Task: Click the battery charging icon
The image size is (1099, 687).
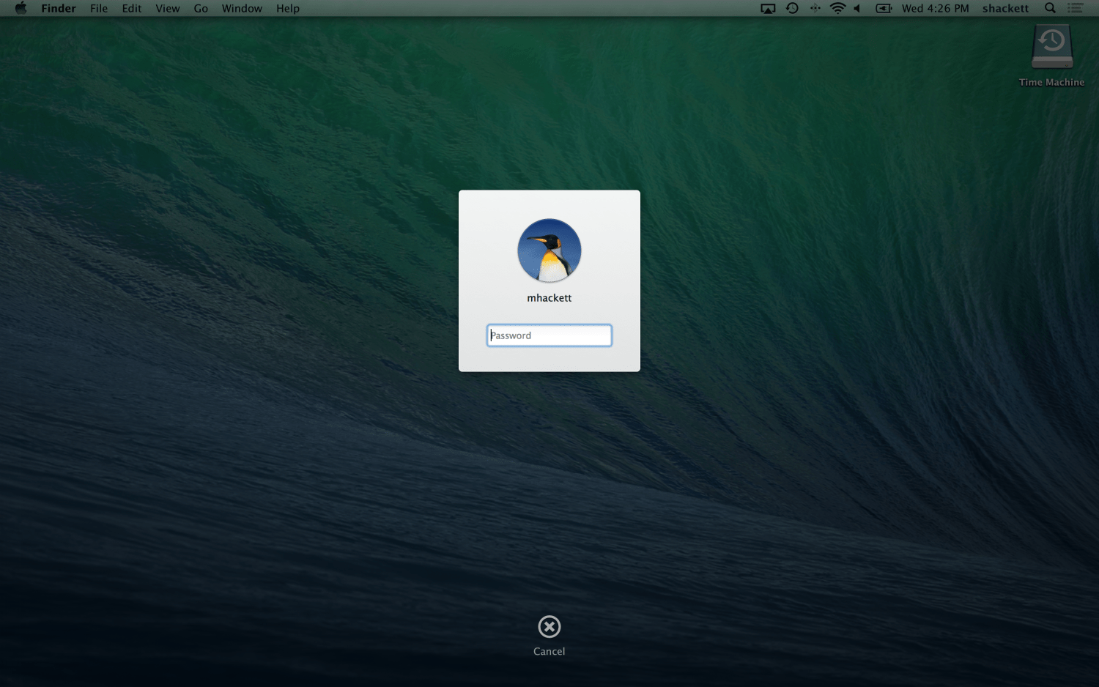Action: 884,9
